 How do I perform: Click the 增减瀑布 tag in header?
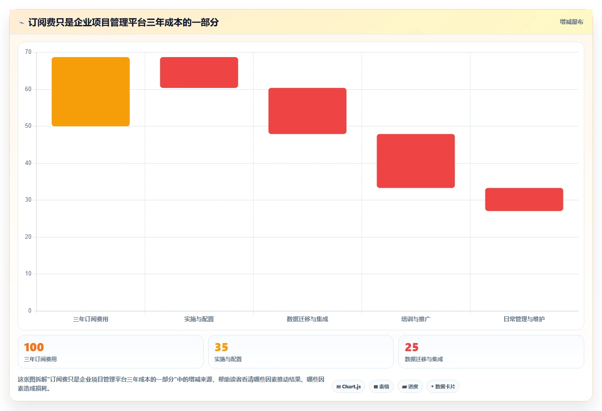click(571, 22)
